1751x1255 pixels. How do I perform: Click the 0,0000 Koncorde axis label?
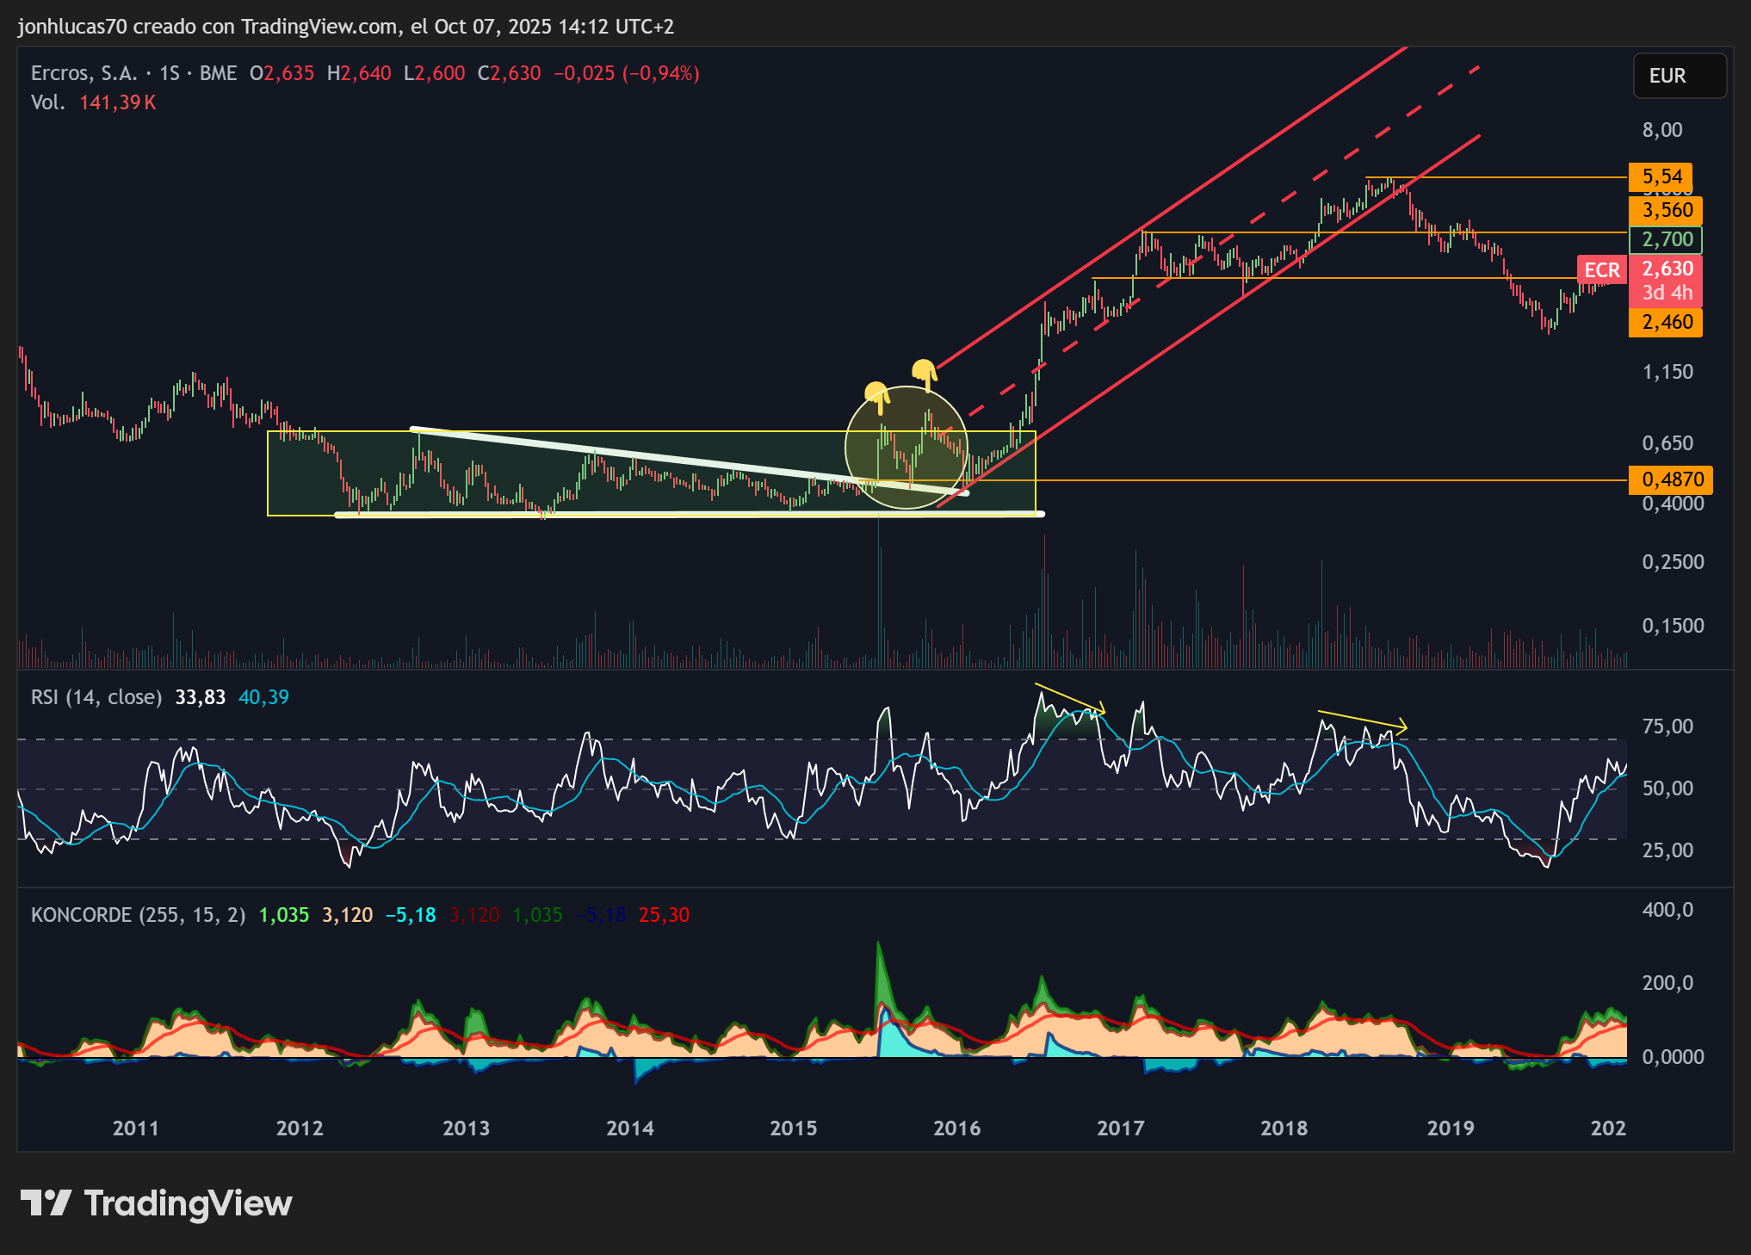[x=1673, y=1057]
